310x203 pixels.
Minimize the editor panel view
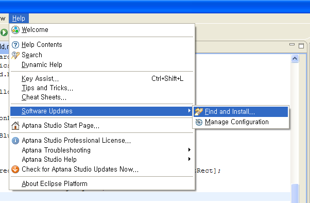coord(292,45)
